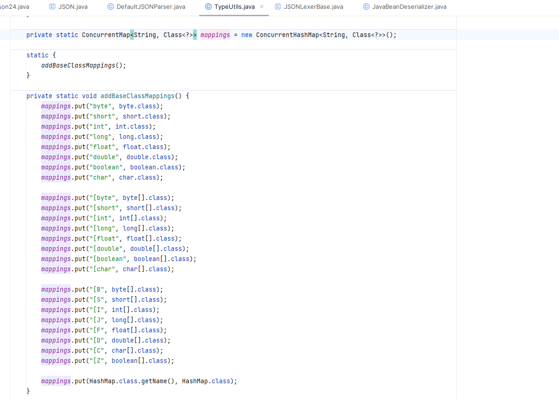
Task: Click the ConcurrentHashMap constructor call
Action: pyautogui.click(x=288, y=35)
